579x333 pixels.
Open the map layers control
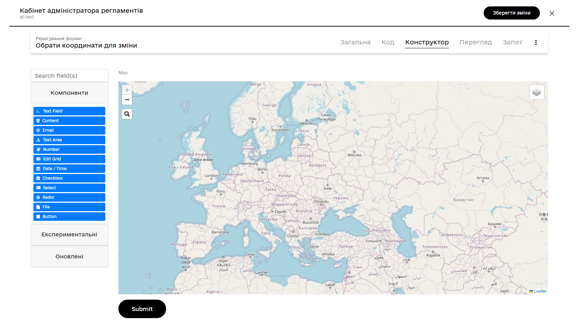(537, 92)
